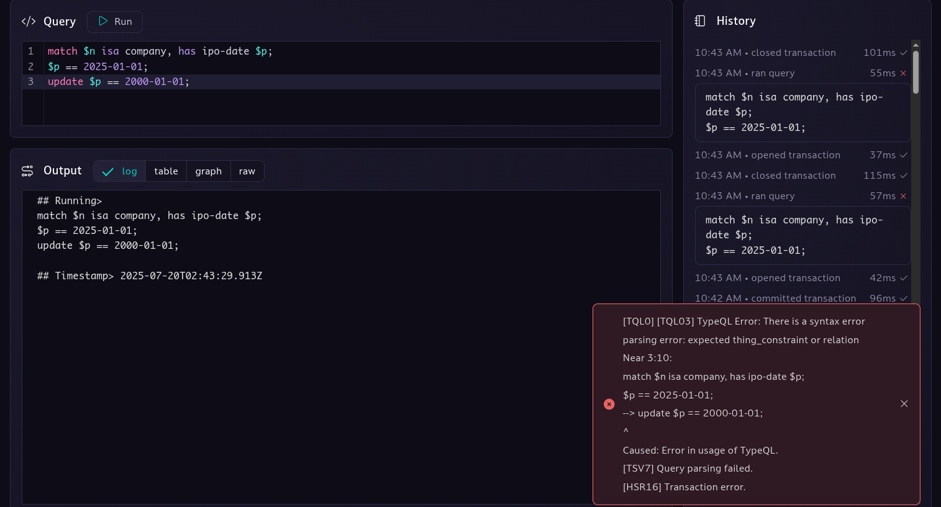Click query editor line 3 update statement
The width and height of the screenshot is (941, 507).
[118, 82]
